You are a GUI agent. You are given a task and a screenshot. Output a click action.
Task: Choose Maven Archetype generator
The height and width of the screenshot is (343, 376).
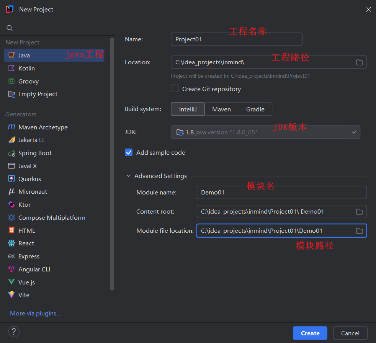point(54,127)
